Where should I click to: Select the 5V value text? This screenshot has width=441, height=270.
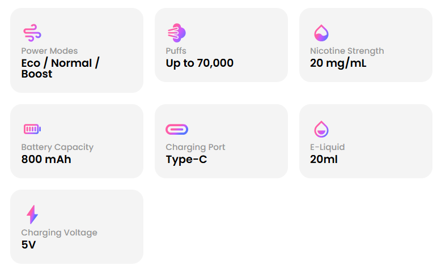click(29, 245)
